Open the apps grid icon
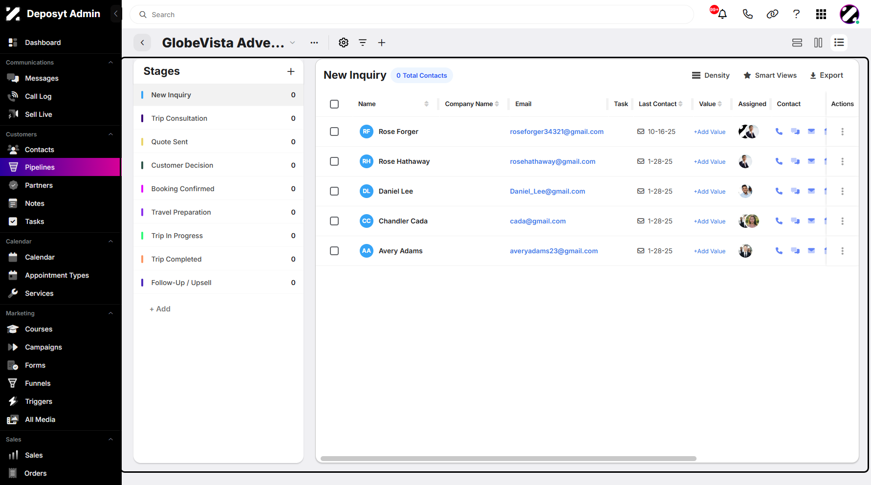871x485 pixels. 821,14
